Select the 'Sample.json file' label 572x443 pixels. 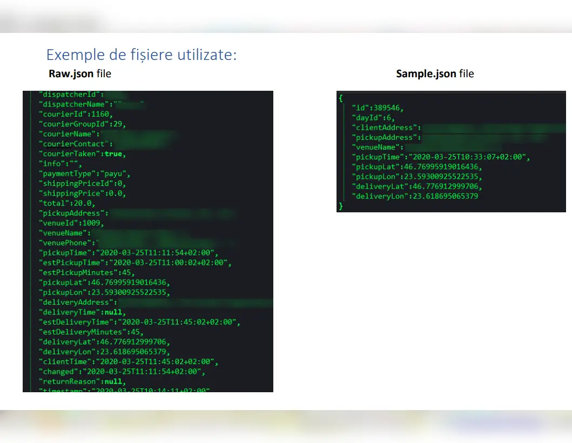[435, 74]
